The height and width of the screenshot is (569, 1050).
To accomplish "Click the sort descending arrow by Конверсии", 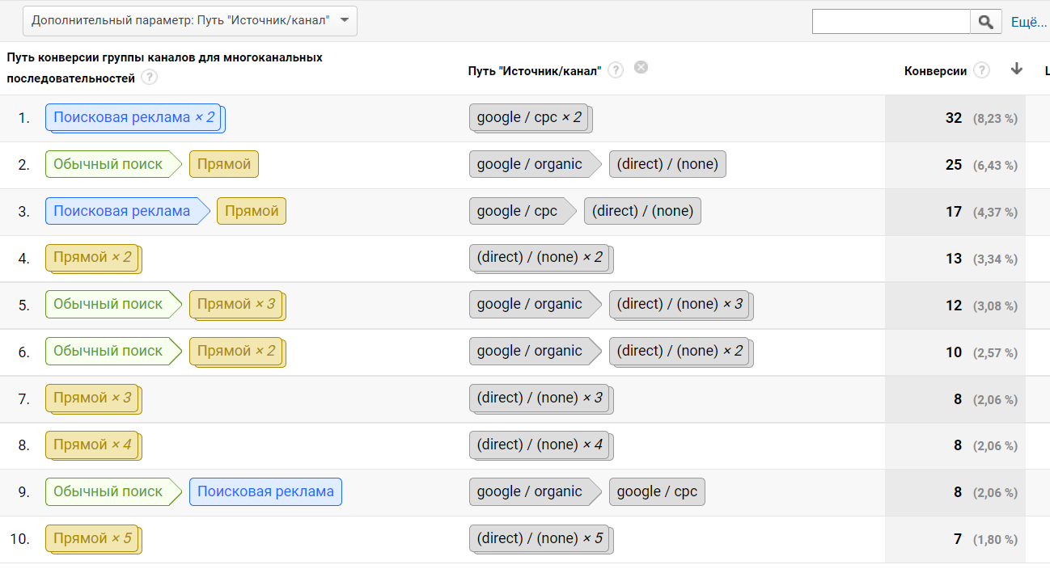I will (x=1017, y=70).
